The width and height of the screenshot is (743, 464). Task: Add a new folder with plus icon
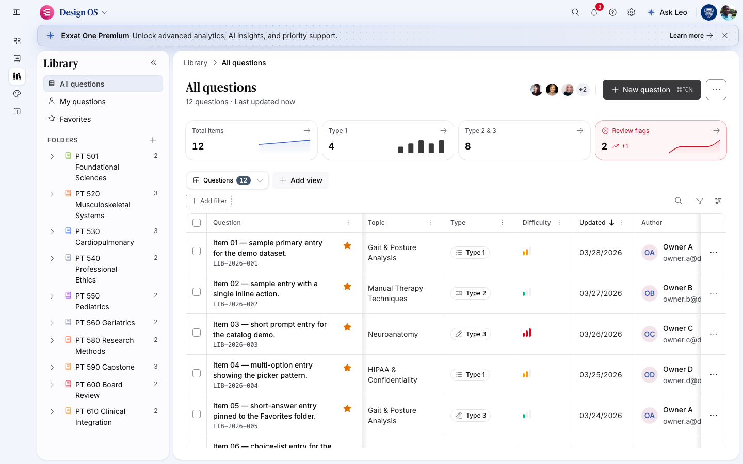coord(153,140)
